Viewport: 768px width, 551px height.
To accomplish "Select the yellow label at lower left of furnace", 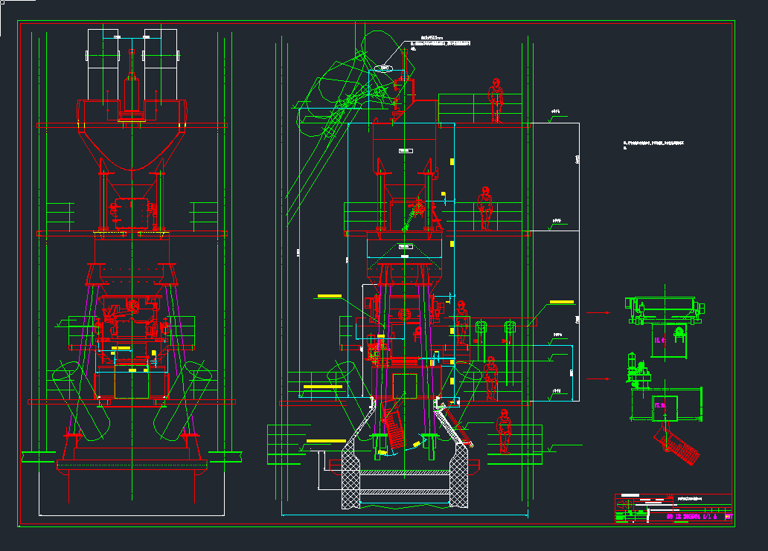I will (321, 442).
